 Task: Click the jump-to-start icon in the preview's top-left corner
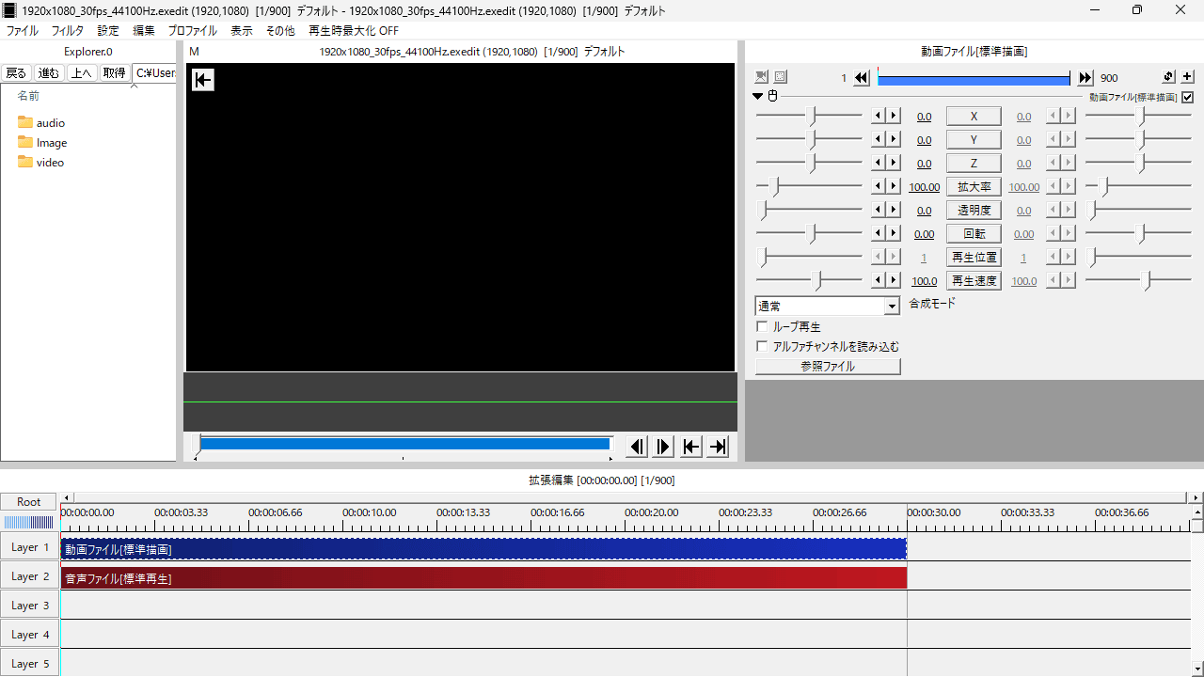click(203, 80)
